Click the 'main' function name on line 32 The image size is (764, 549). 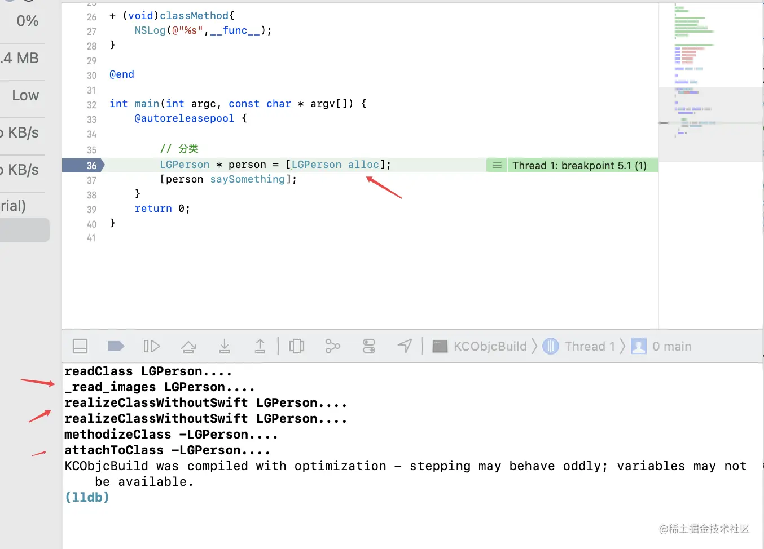click(x=147, y=104)
